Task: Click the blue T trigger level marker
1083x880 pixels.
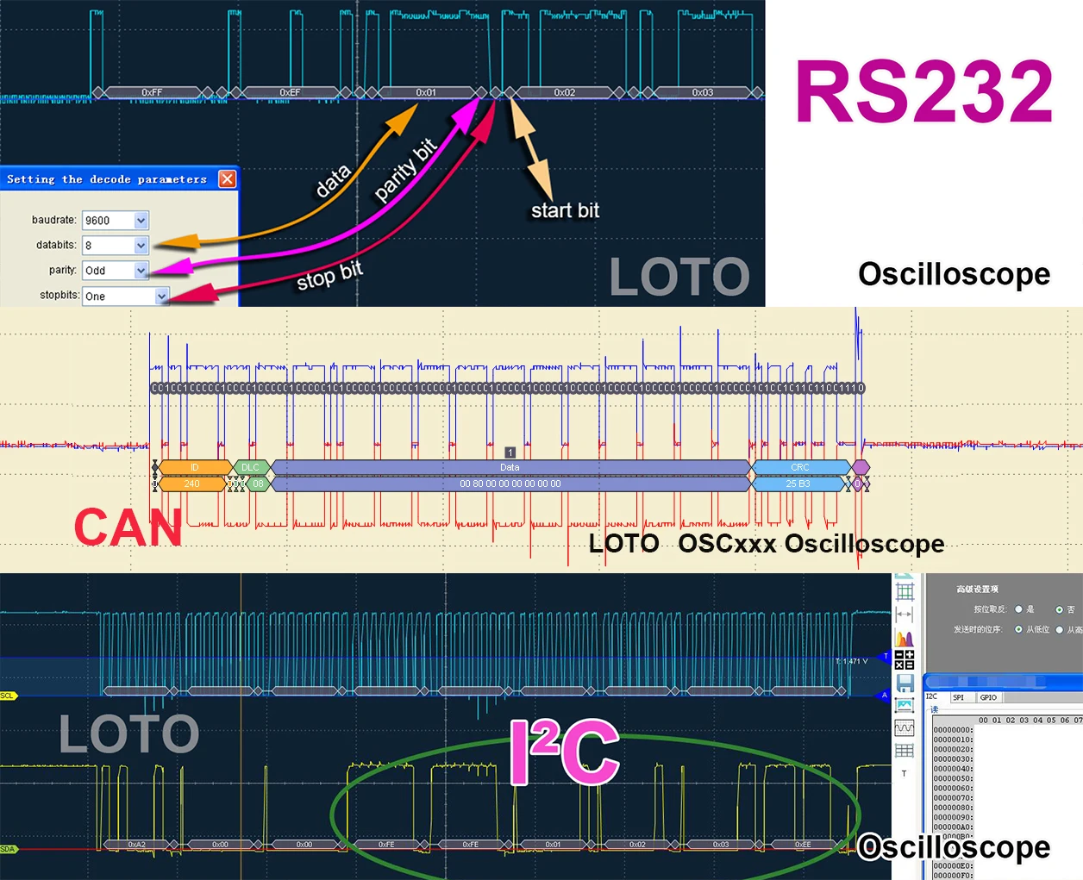Action: tap(885, 657)
